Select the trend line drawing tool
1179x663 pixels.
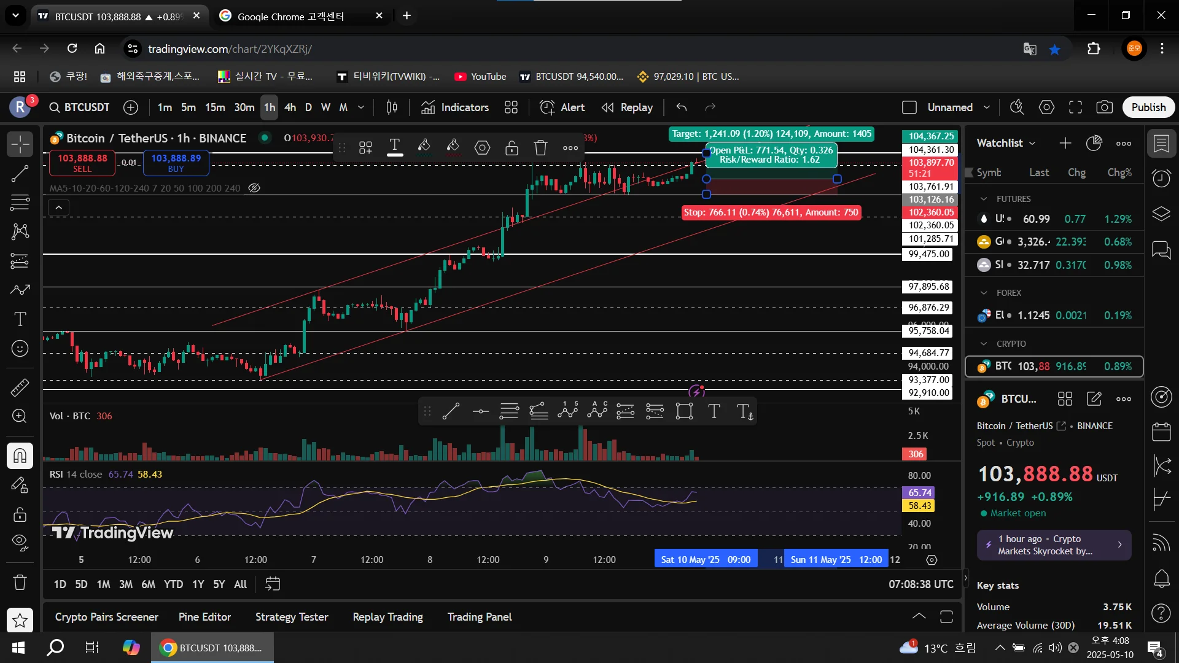[x=20, y=174]
